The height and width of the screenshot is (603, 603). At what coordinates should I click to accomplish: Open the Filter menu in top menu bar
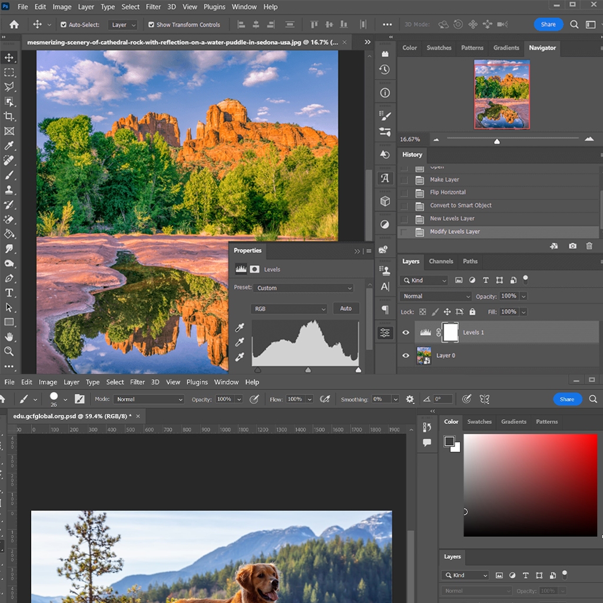pyautogui.click(x=153, y=7)
